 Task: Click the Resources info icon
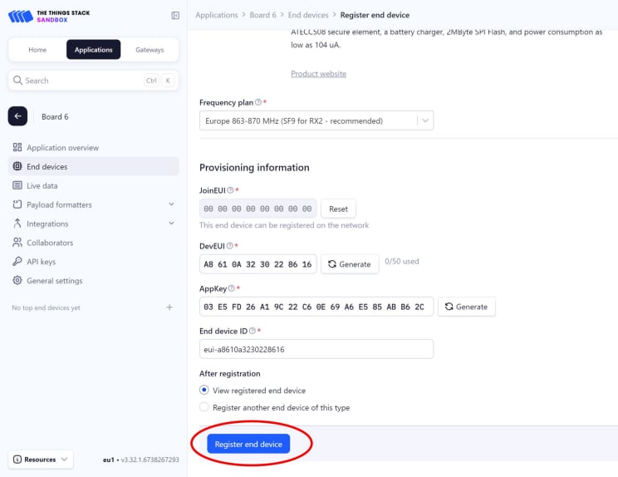click(17, 460)
